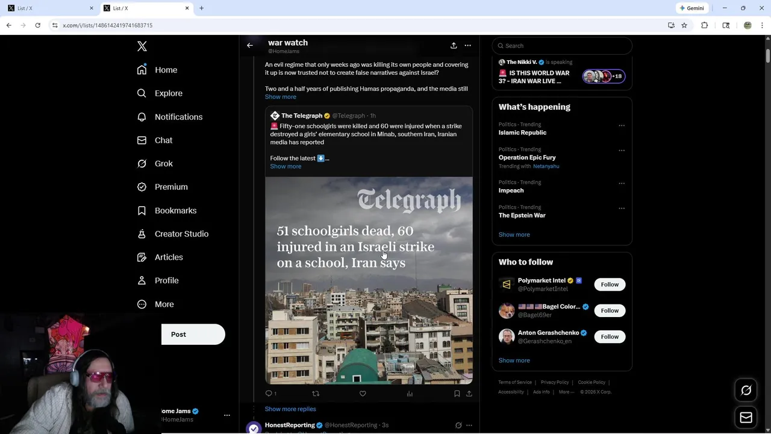Viewport: 771px width, 434px height.
Task: Click Grok icon on HonestReporting post
Action: tap(458, 426)
